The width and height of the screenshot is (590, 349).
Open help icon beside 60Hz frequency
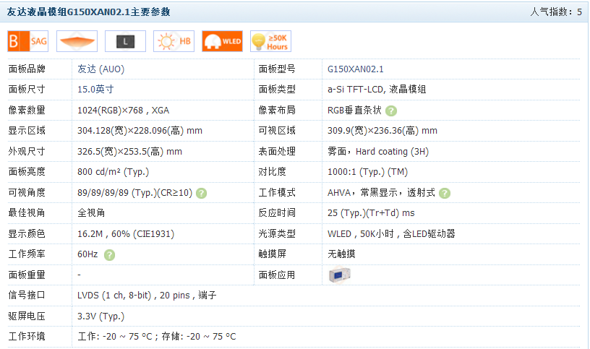pos(109,254)
